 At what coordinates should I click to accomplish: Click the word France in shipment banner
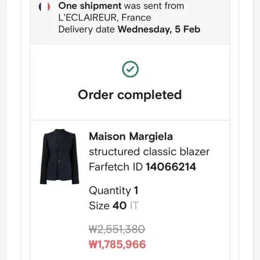tap(136, 17)
